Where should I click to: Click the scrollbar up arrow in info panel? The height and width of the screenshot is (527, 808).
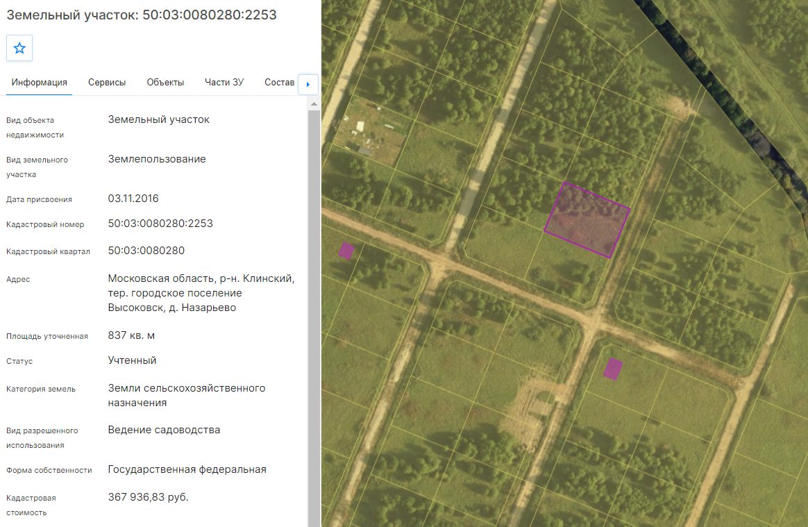tap(314, 104)
